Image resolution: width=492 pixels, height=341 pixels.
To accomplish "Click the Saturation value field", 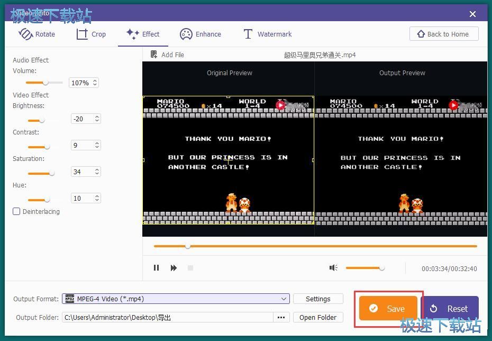I will (x=86, y=172).
